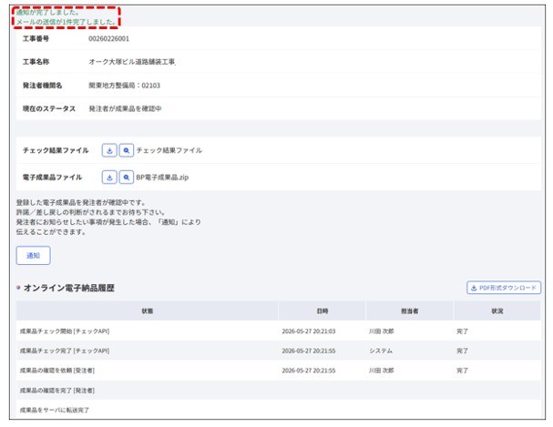Screen dimensions: 553x427
Task: Select message メールの送信が1件完了しました。
Action: pyautogui.click(x=66, y=22)
